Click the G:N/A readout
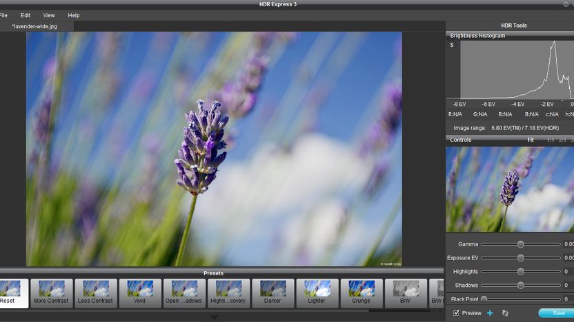Screen dimensions: 574x322 (480, 114)
